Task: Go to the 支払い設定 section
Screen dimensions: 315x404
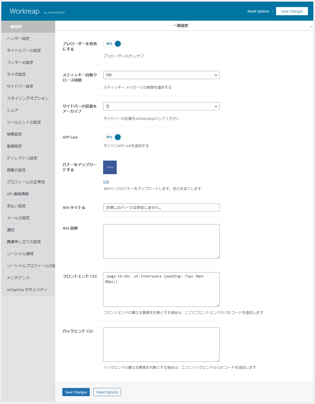Action: 16,206
